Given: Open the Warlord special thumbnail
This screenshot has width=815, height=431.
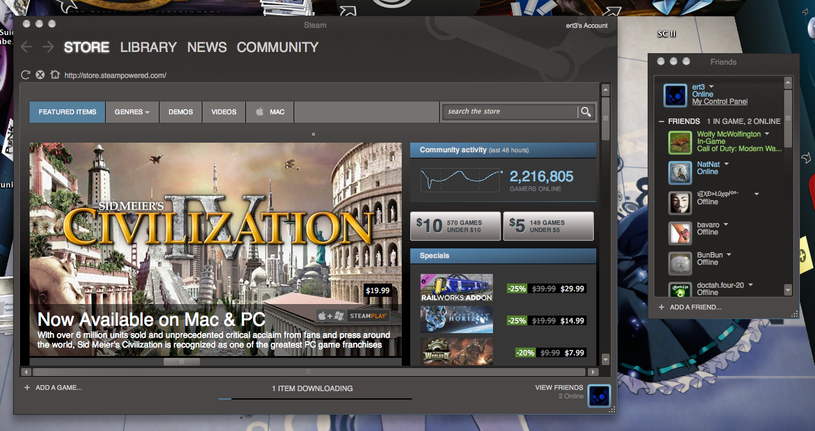Looking at the screenshot, I should (x=457, y=351).
